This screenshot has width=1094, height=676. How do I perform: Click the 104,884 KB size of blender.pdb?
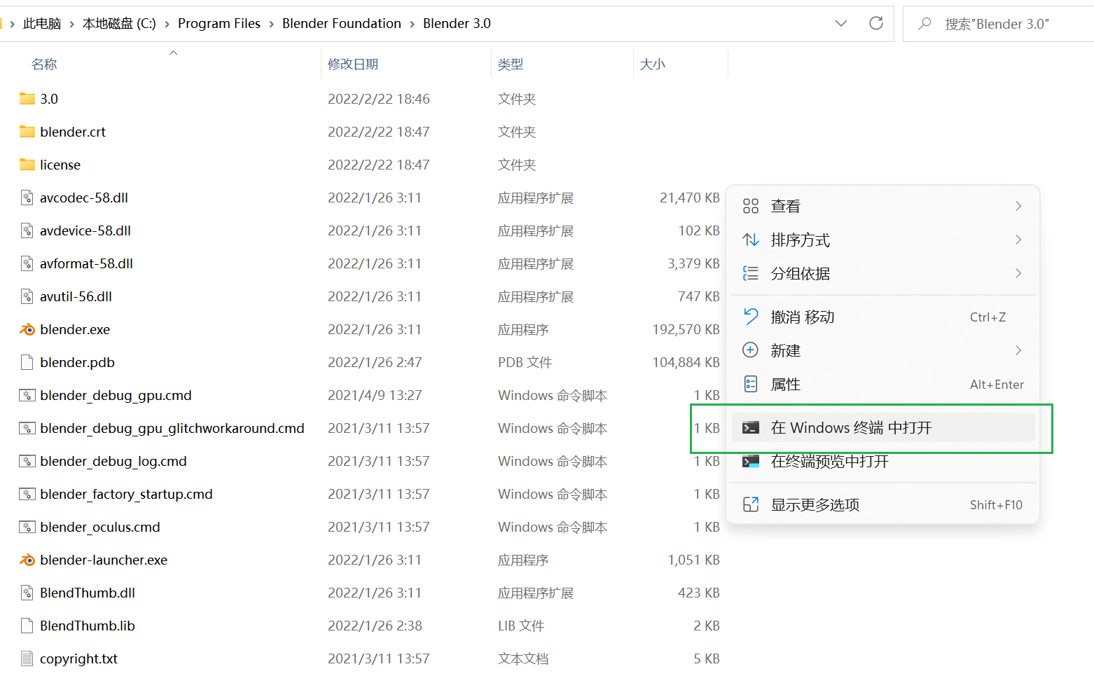[x=686, y=362]
